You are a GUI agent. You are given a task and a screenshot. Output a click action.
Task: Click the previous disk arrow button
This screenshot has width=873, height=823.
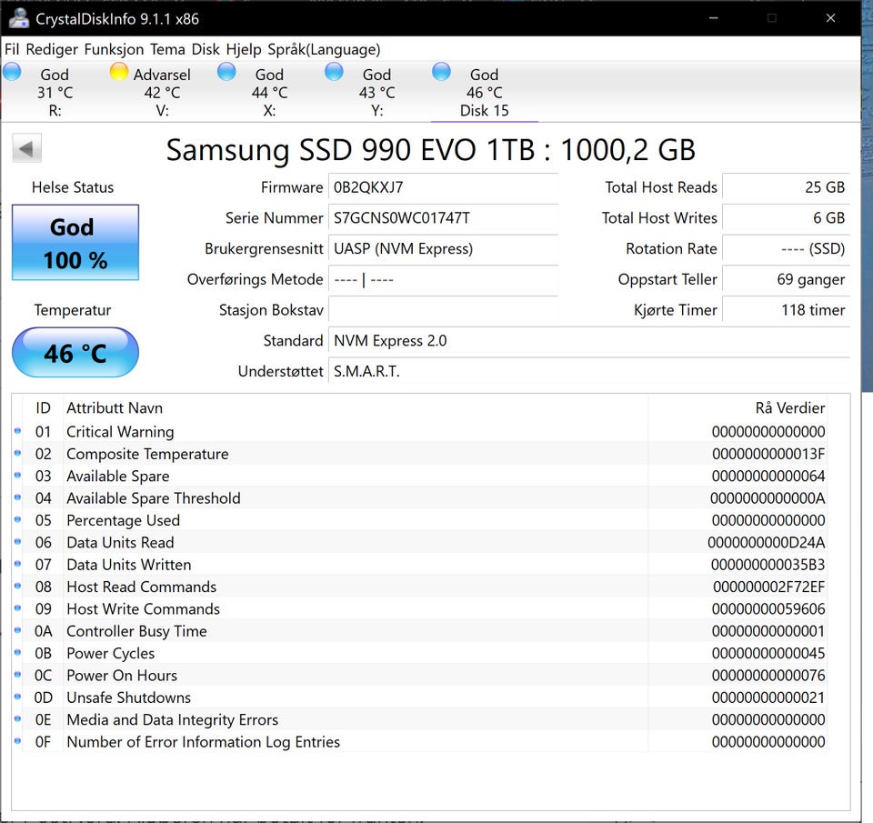[x=26, y=148]
